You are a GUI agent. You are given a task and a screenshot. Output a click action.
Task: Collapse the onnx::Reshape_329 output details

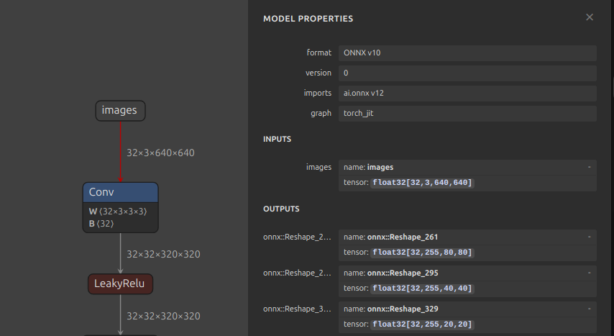(x=589, y=309)
